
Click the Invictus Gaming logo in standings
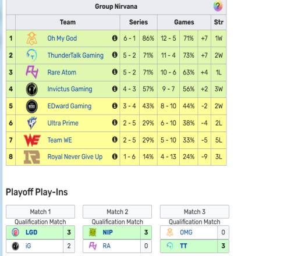(x=31, y=89)
